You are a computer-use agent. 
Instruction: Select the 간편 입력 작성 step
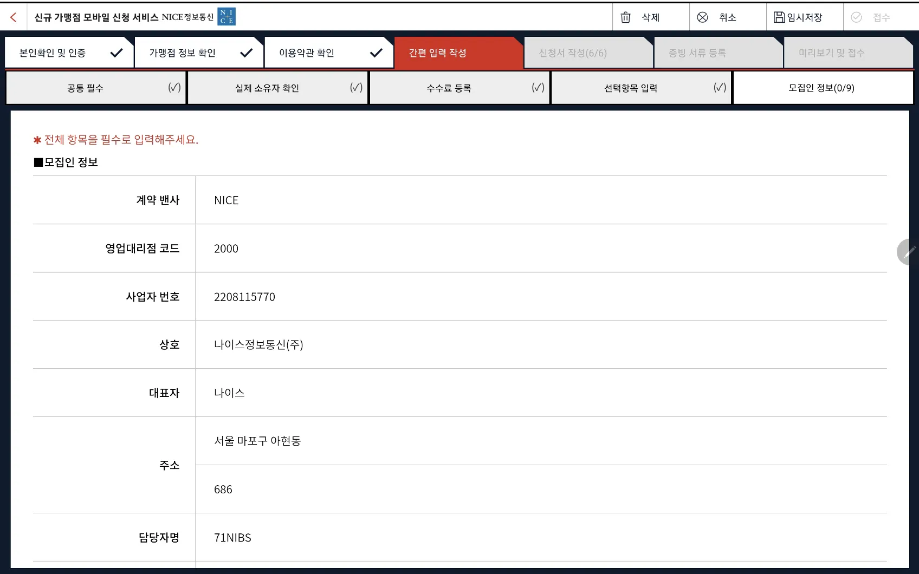pos(459,53)
